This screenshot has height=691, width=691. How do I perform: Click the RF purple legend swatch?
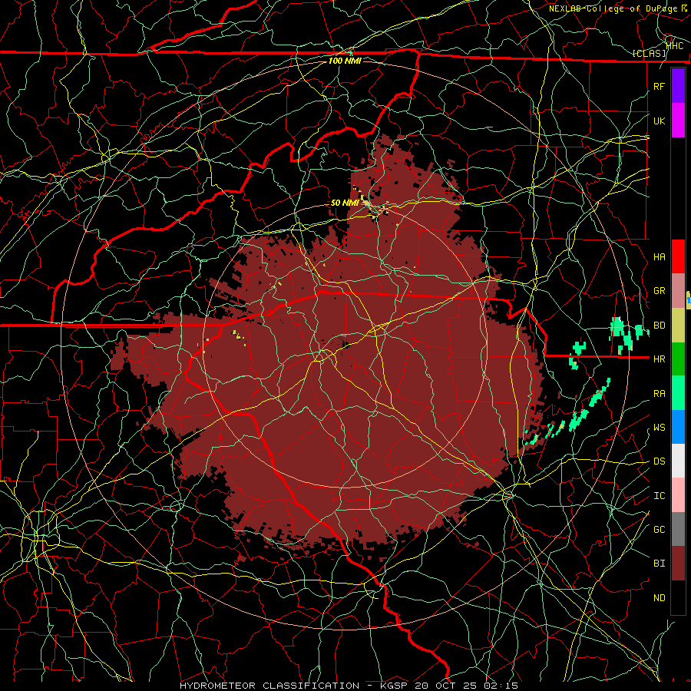678,85
